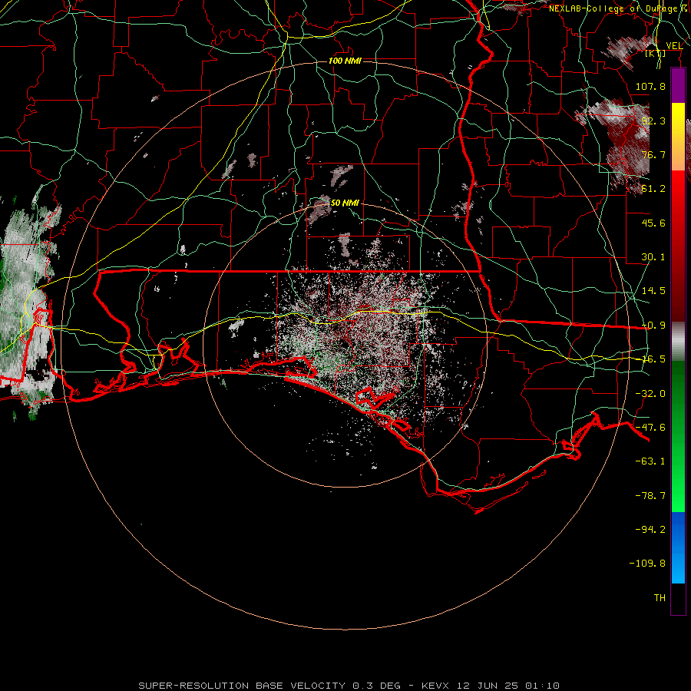Click the -32.0 velocity legend value
Image resolution: width=691 pixels, height=691 pixels.
[x=650, y=394]
